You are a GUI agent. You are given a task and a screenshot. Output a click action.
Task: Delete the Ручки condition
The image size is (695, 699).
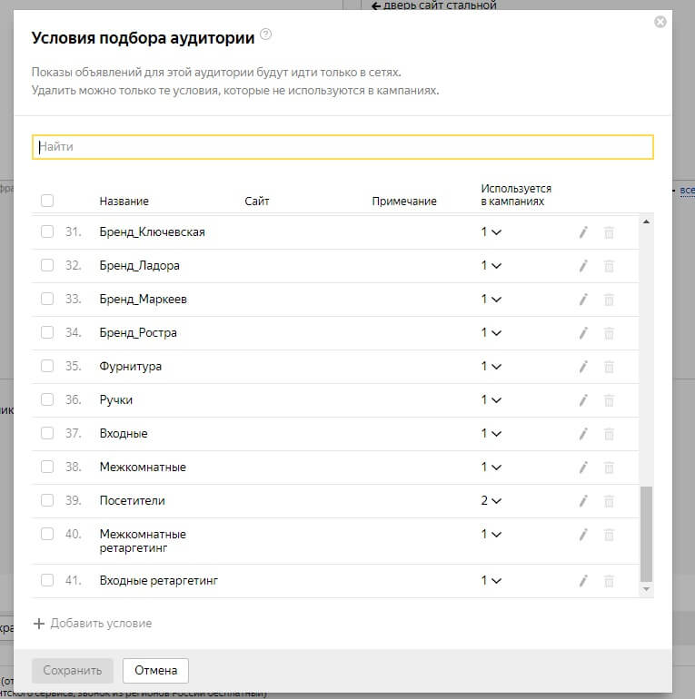pyautogui.click(x=609, y=399)
